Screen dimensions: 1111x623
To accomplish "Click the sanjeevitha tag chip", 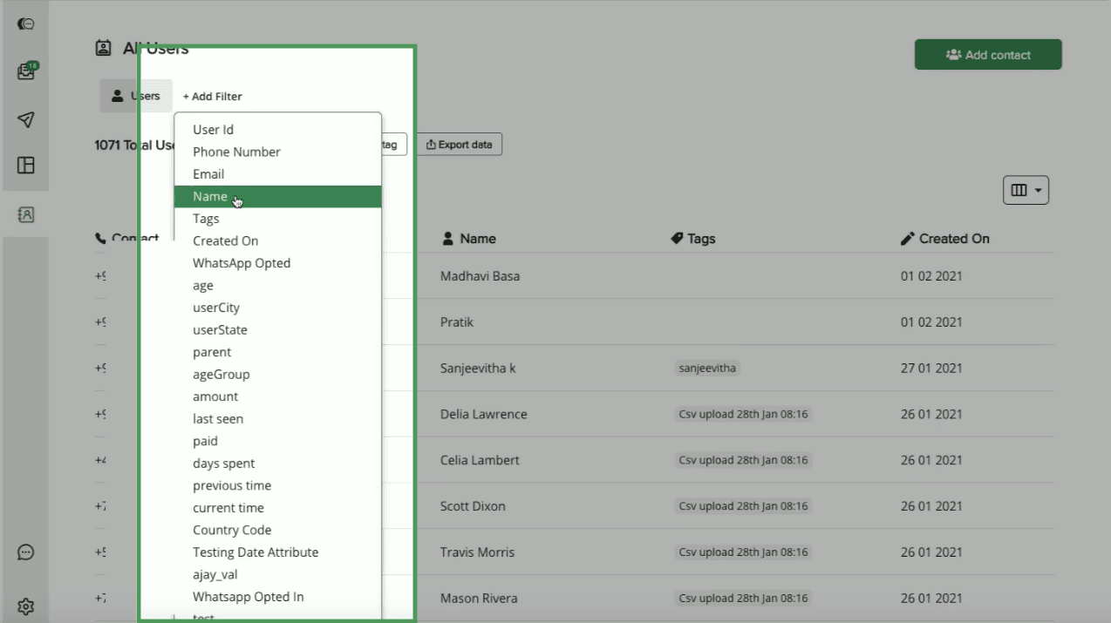I will 707,368.
